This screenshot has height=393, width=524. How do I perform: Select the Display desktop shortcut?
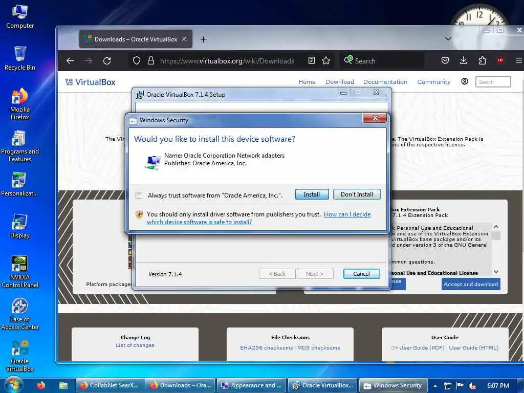pos(20,226)
